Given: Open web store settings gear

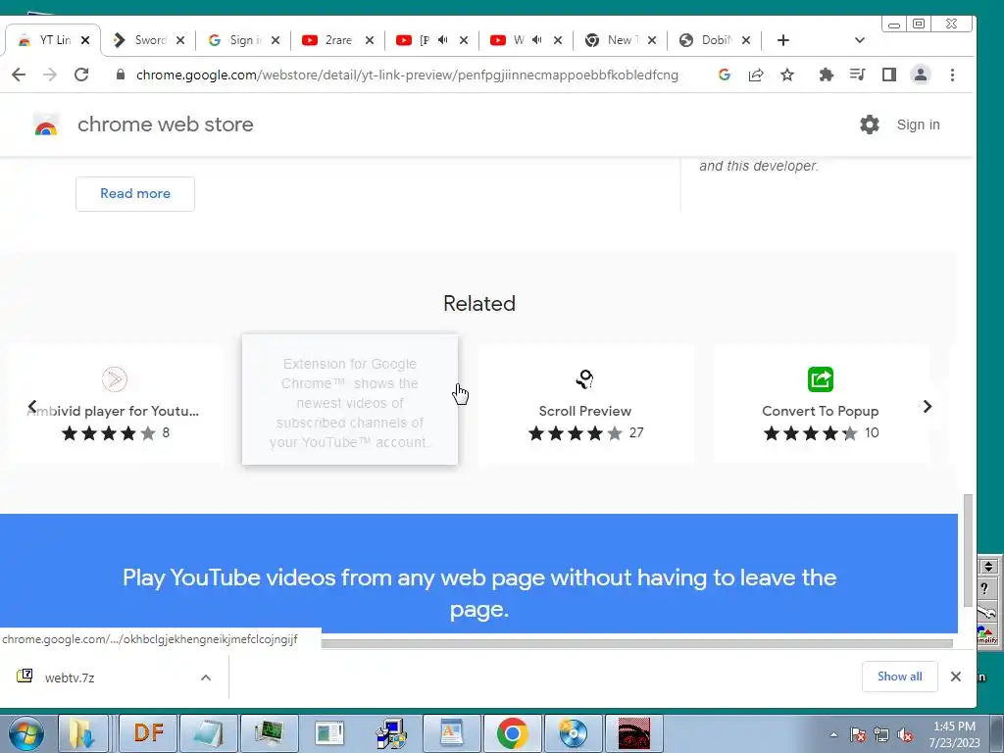Looking at the screenshot, I should coord(869,125).
